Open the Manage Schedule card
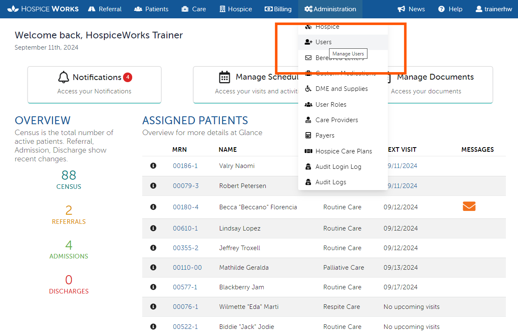The height and width of the screenshot is (336, 518). pyautogui.click(x=246, y=84)
